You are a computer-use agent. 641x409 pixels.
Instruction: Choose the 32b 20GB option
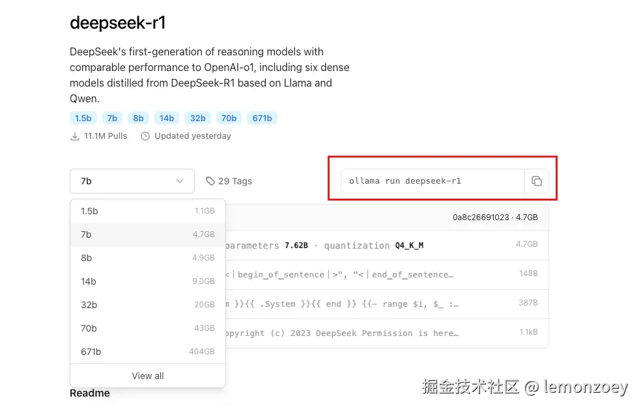coord(148,305)
